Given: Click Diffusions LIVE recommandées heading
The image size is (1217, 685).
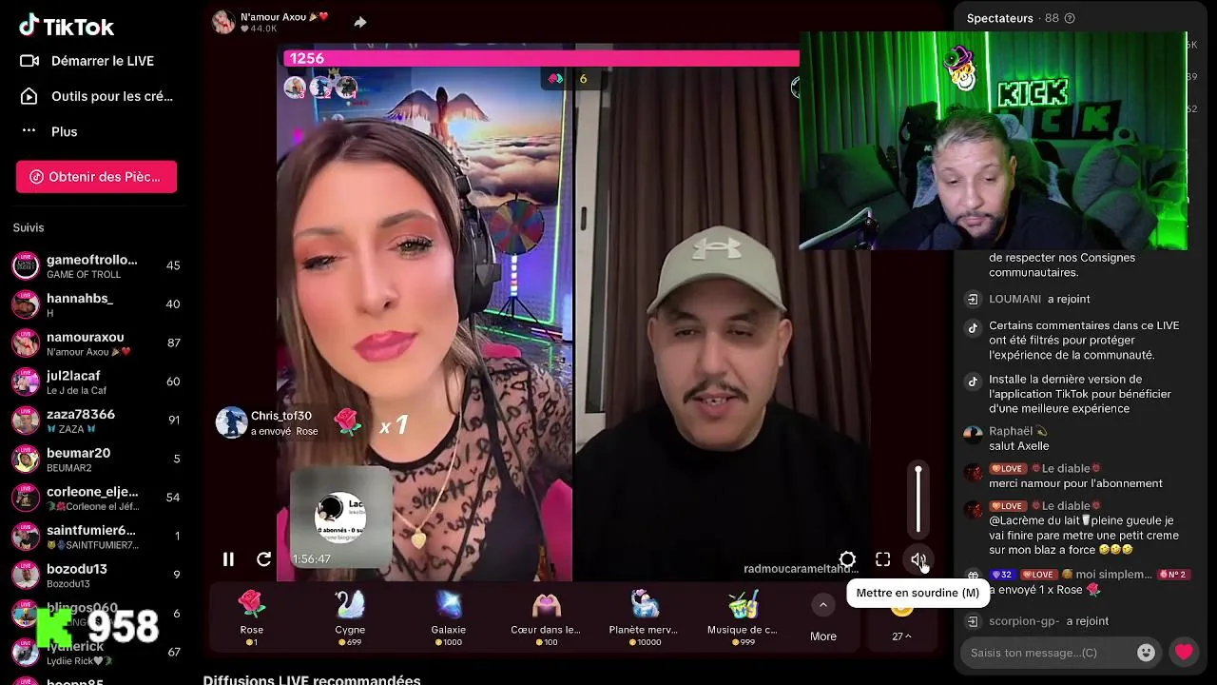Looking at the screenshot, I should click(312, 679).
